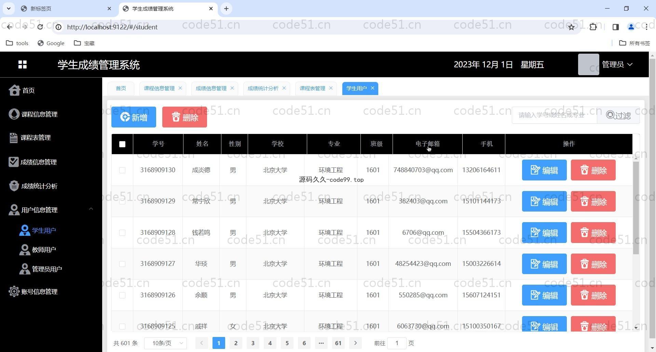Switch to the 成绩统计分析 page tab
The width and height of the screenshot is (656, 352).
[x=263, y=88]
